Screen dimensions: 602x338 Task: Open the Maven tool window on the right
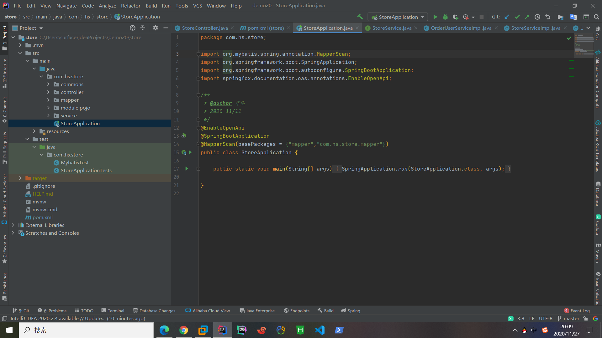[x=598, y=252]
